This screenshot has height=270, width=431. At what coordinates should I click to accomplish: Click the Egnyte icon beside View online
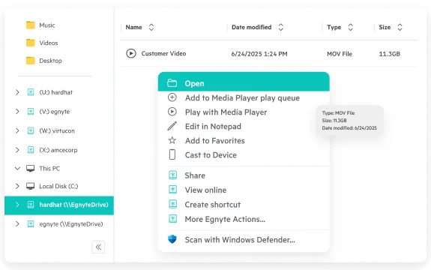coord(172,190)
